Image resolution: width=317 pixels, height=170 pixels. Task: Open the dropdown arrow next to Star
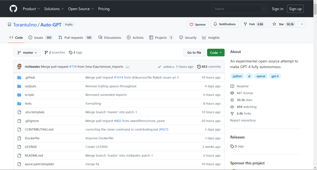[302, 24]
